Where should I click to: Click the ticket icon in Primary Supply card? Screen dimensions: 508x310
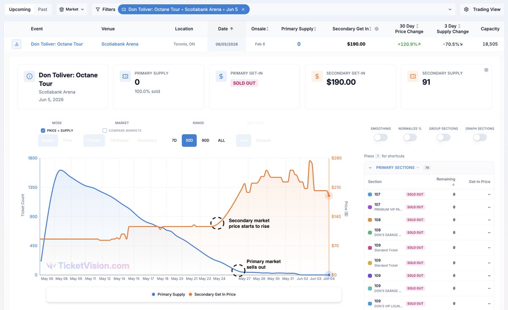coord(125,76)
